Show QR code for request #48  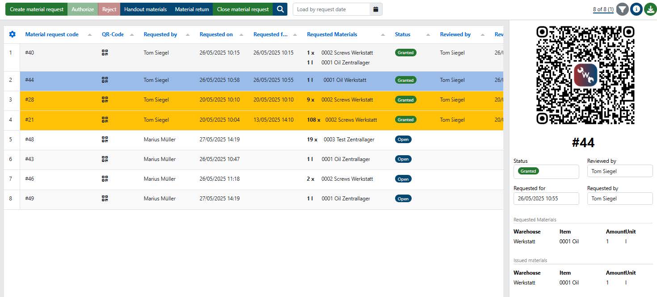click(105, 139)
